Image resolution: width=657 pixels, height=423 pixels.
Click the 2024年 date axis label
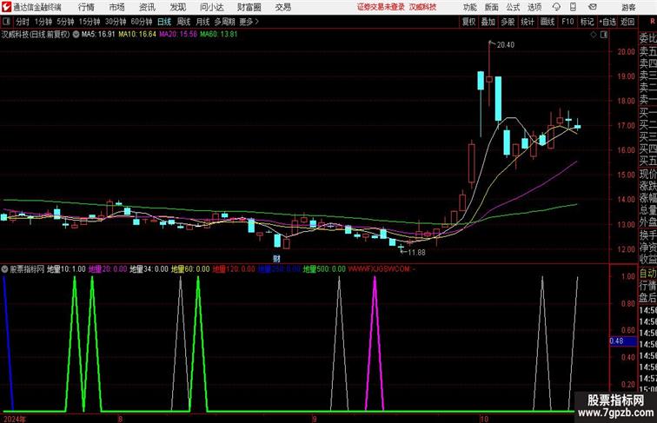[x=14, y=419]
